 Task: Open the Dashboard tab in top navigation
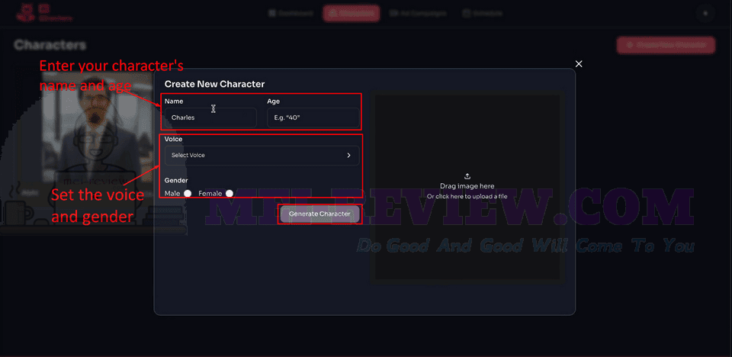[x=291, y=14]
